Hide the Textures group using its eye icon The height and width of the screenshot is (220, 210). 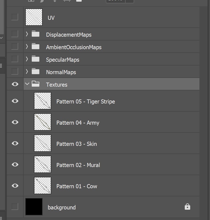[15, 84]
